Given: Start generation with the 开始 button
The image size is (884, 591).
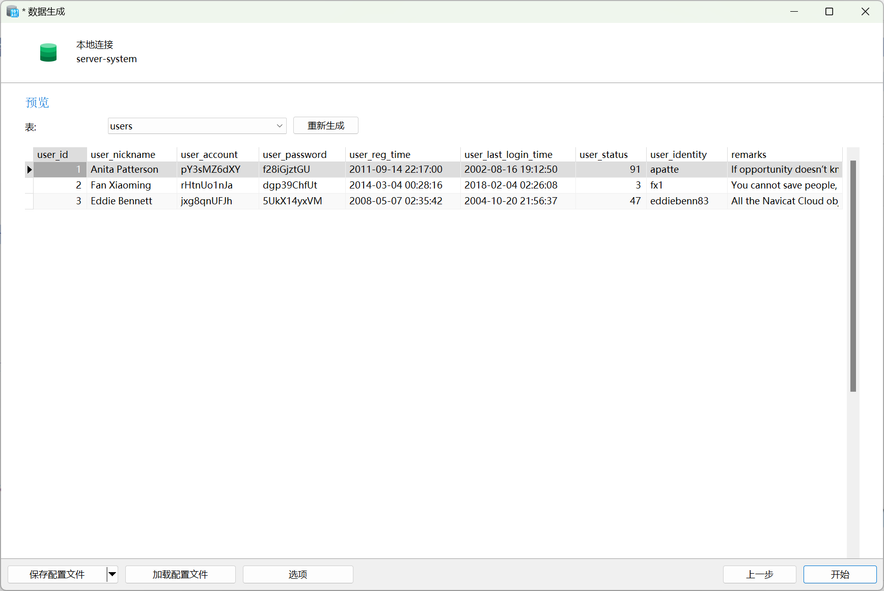Looking at the screenshot, I should tap(840, 574).
